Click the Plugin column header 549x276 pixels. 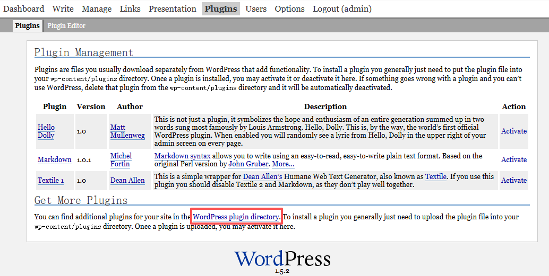click(x=55, y=106)
